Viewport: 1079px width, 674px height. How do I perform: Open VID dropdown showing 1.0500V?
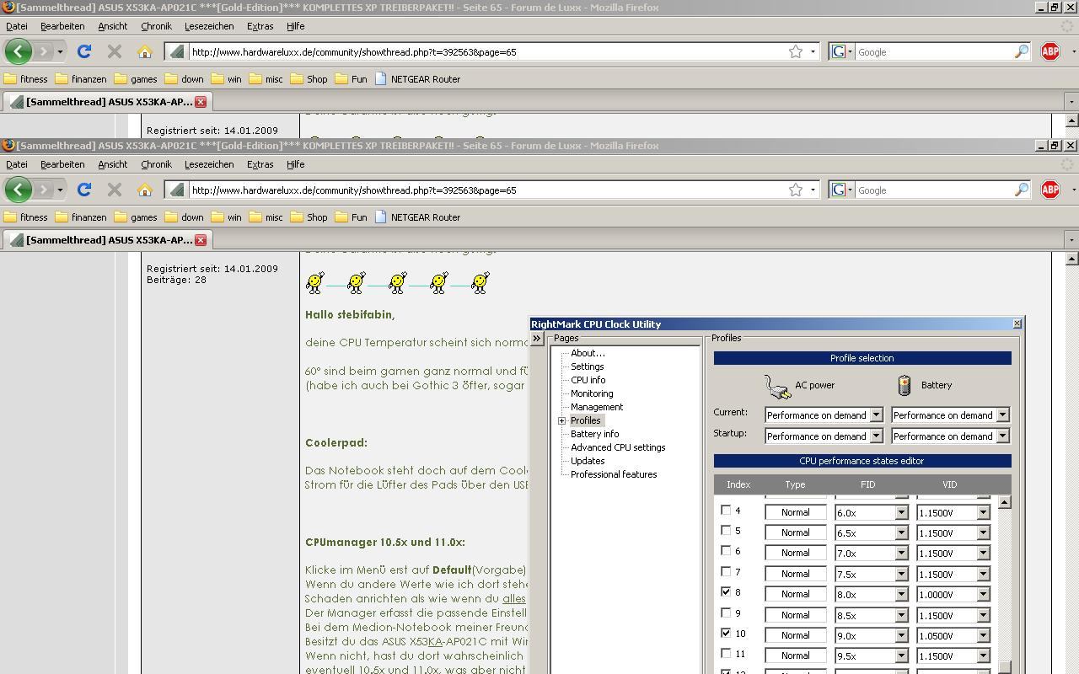pyautogui.click(x=983, y=635)
